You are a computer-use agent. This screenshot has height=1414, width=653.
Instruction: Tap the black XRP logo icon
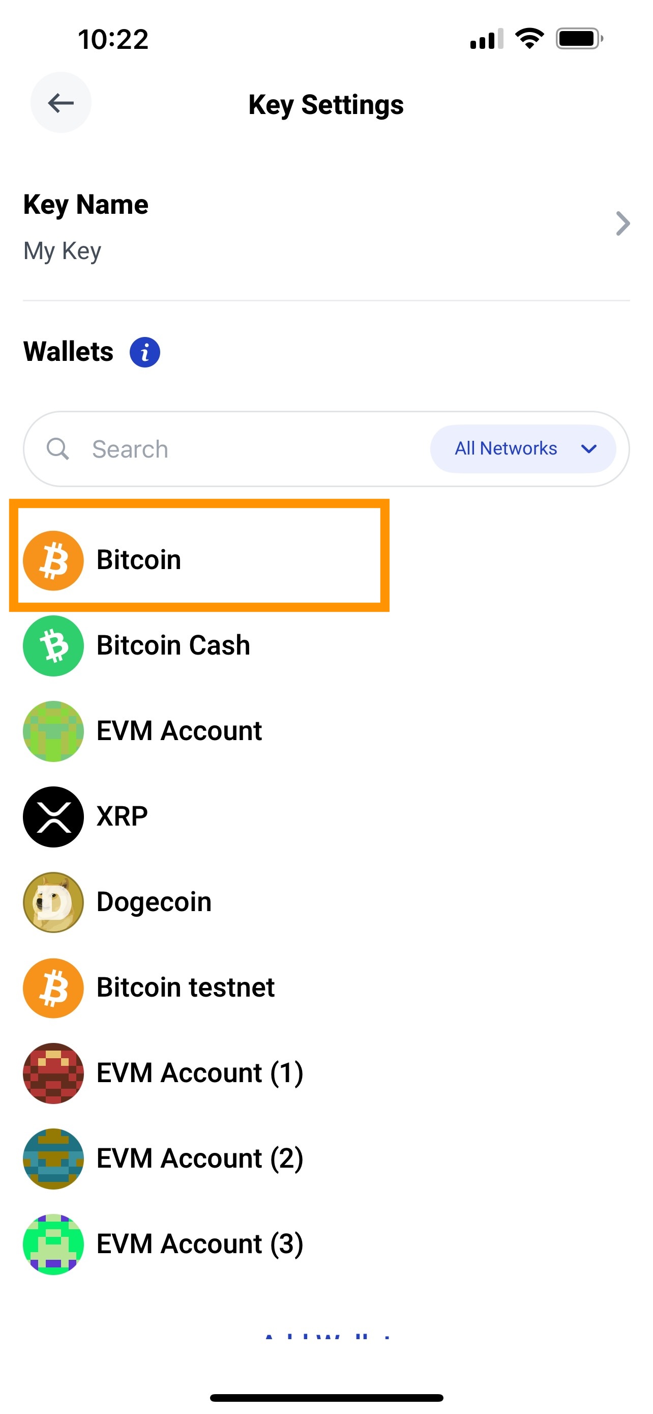(53, 817)
